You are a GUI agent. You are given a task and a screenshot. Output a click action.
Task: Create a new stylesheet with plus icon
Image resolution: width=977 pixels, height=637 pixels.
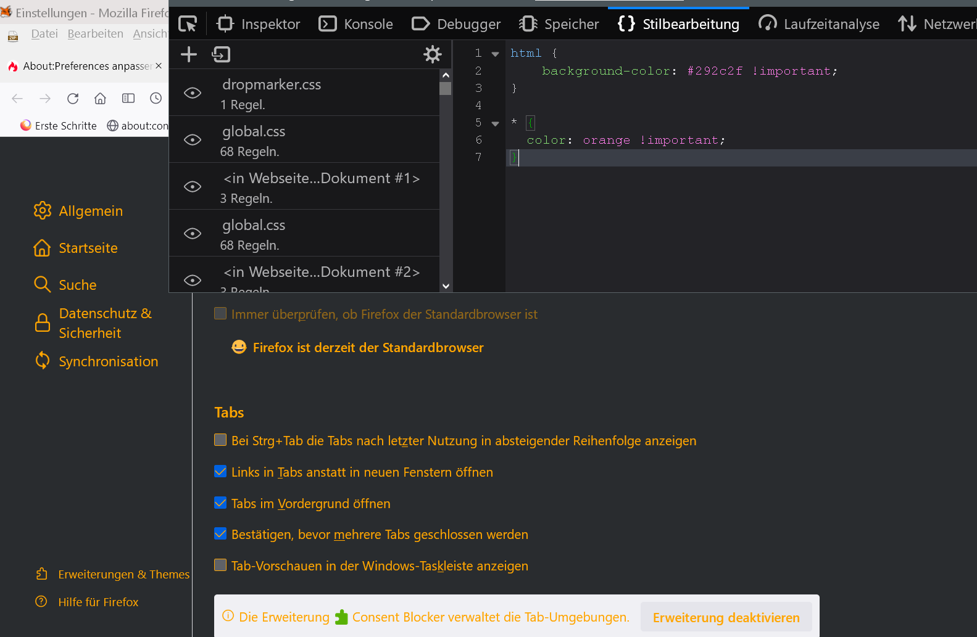(189, 55)
